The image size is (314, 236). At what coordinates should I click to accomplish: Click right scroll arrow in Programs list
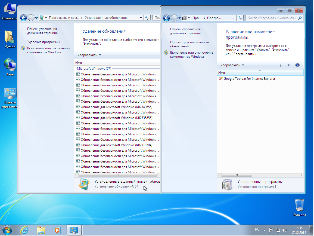point(301,175)
